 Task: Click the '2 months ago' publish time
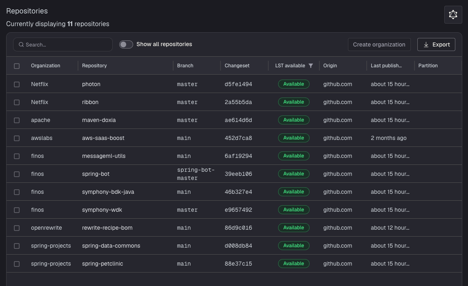(389, 138)
